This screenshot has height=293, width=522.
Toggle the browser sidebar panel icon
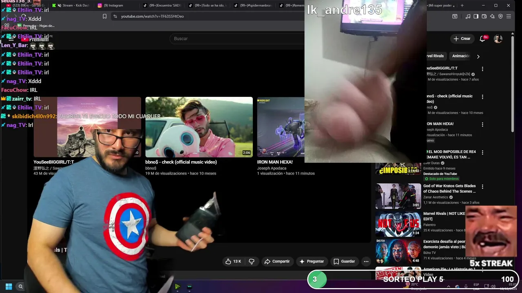click(476, 16)
